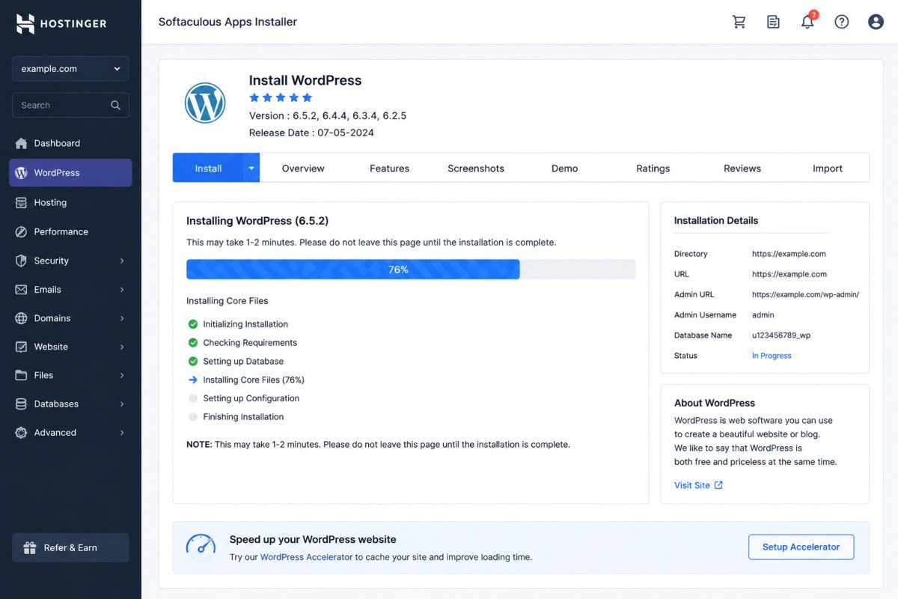
Task: Click Setting up Configuration step text
Action: (x=251, y=398)
